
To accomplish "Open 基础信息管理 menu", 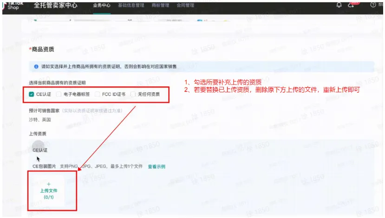I will click(x=131, y=5).
